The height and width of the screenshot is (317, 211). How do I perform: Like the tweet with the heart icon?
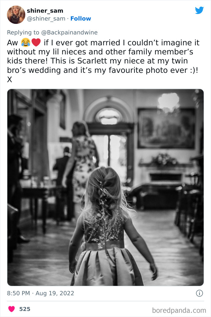click(x=11, y=309)
